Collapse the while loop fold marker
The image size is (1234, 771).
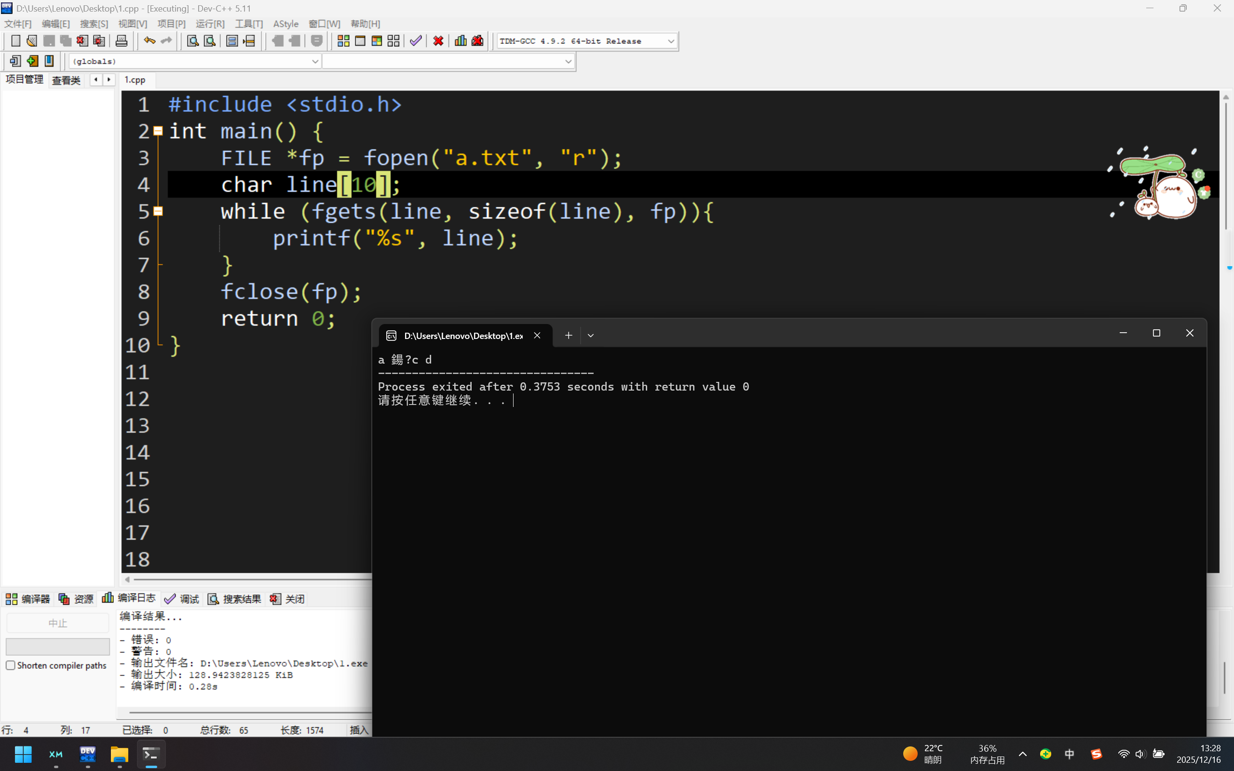click(x=158, y=212)
